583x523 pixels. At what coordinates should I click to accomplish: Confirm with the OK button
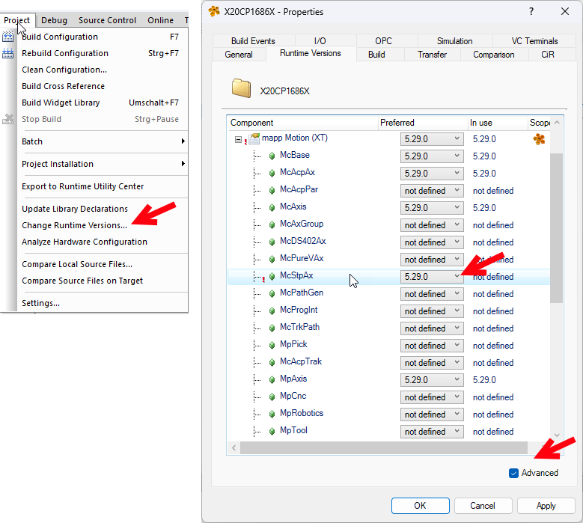click(420, 506)
